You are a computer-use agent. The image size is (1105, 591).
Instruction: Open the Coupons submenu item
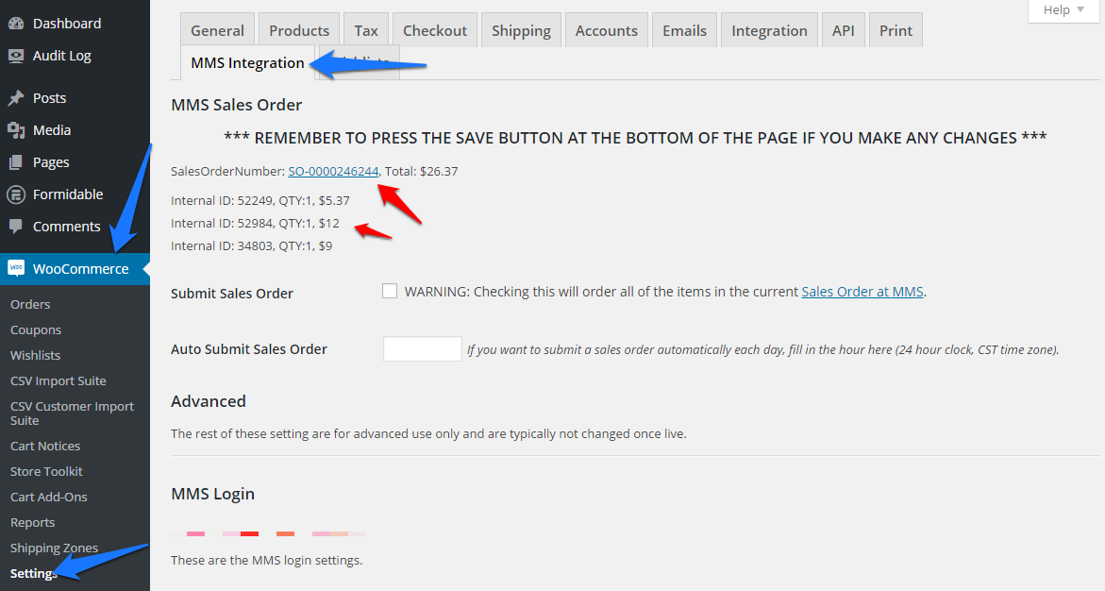tap(36, 329)
